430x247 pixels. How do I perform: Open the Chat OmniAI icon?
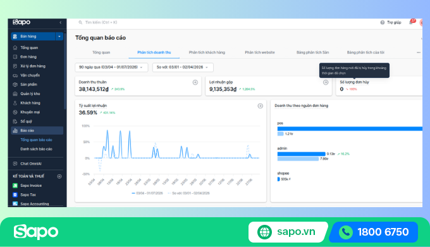[15, 163]
